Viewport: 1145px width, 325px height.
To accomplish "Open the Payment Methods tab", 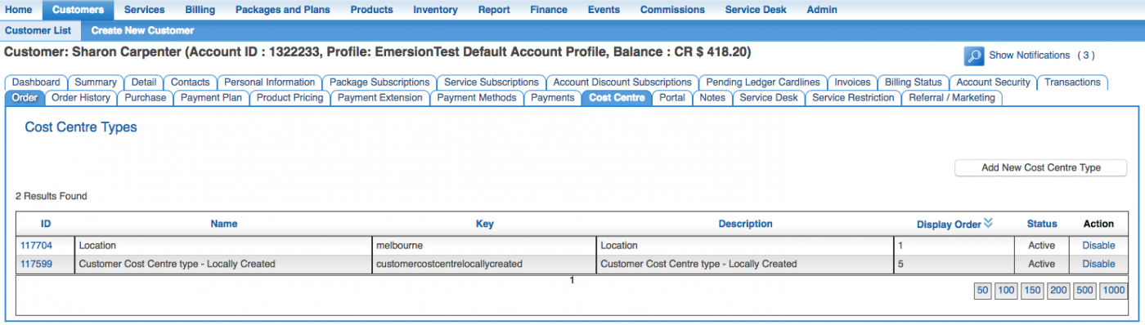I will click(x=477, y=98).
